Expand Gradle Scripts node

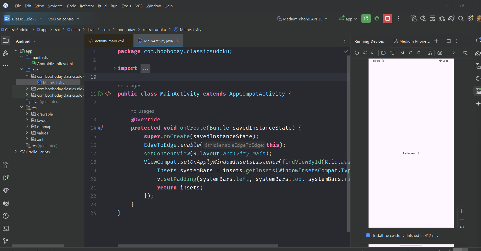pos(16,152)
